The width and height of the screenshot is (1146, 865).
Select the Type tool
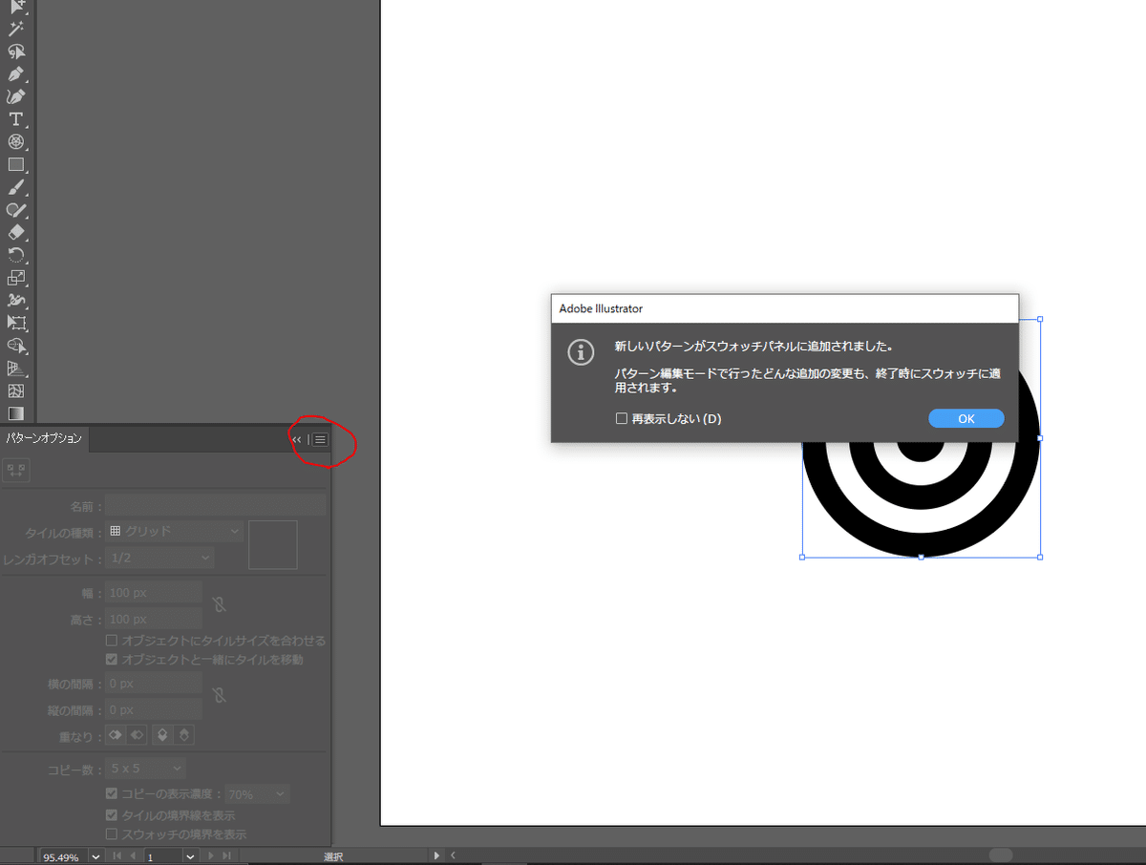coord(16,119)
